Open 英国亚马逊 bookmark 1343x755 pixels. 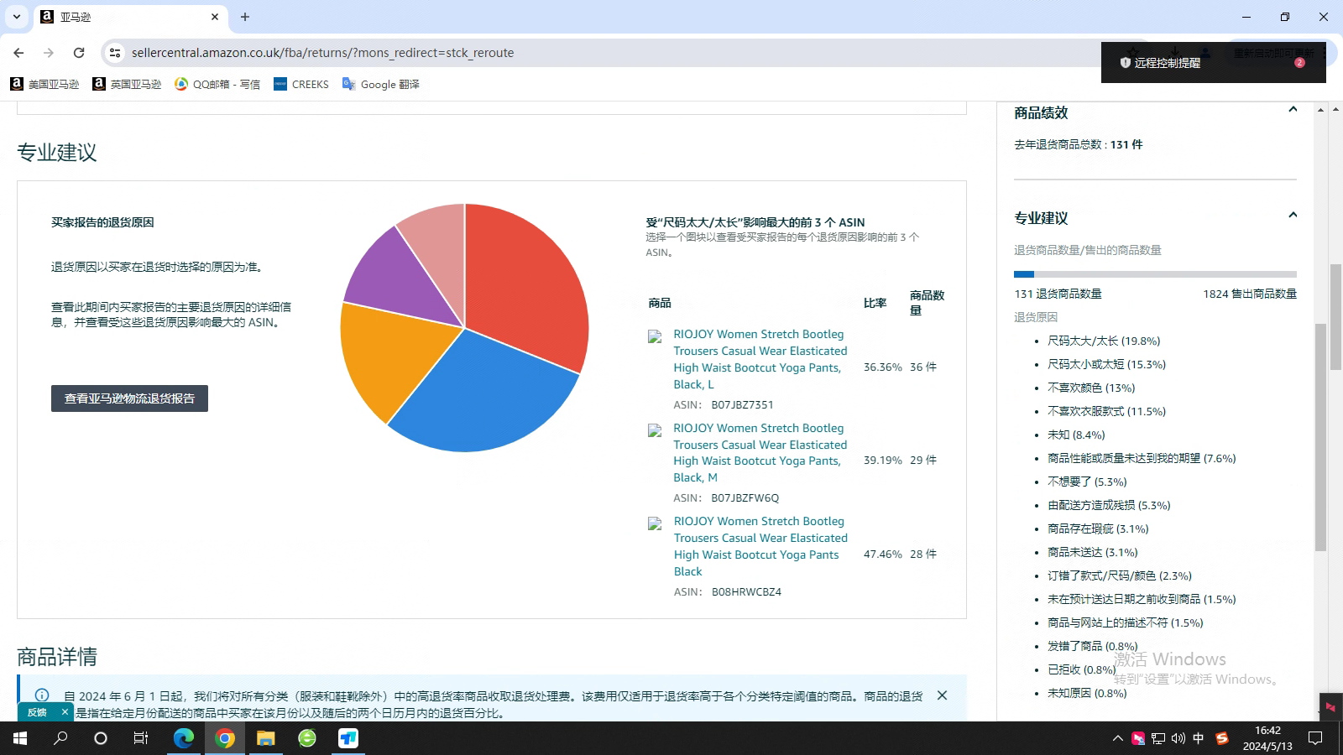coord(127,84)
